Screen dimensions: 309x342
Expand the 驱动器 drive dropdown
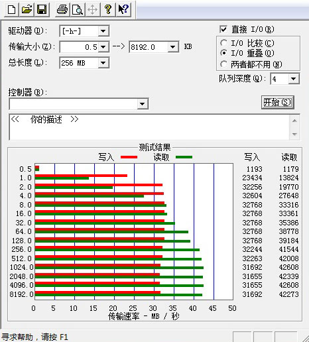pyautogui.click(x=103, y=31)
